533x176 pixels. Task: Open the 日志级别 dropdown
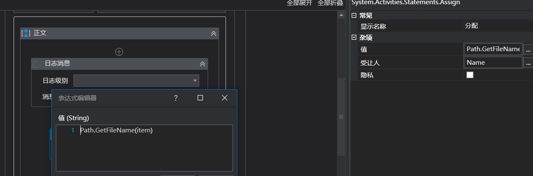(136, 80)
